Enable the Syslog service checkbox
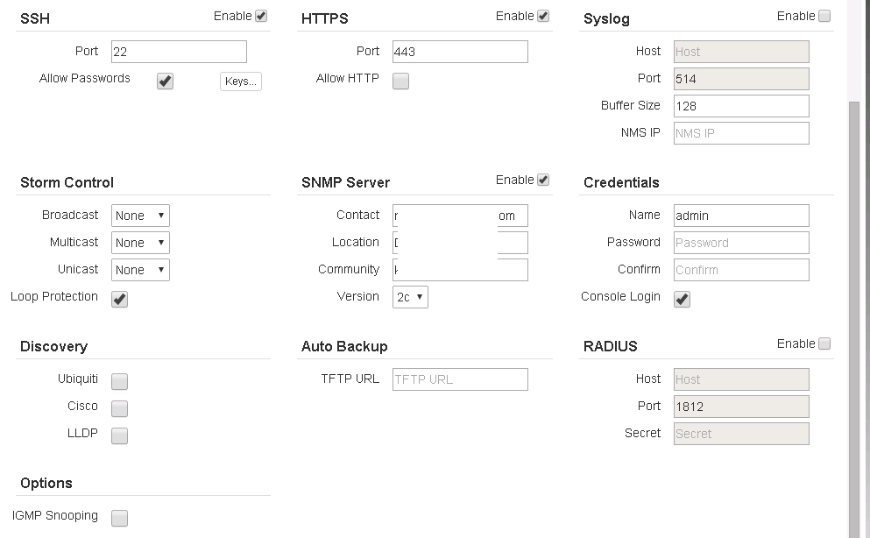This screenshot has height=538, width=870. click(824, 16)
